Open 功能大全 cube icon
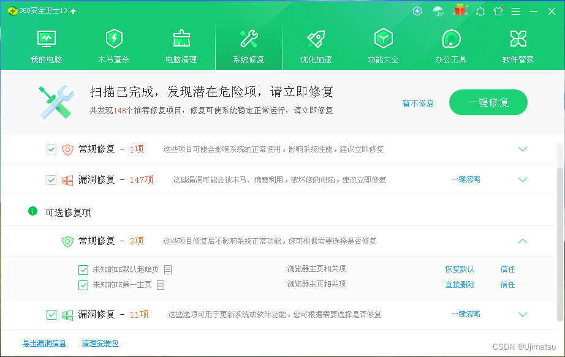 pyautogui.click(x=384, y=39)
